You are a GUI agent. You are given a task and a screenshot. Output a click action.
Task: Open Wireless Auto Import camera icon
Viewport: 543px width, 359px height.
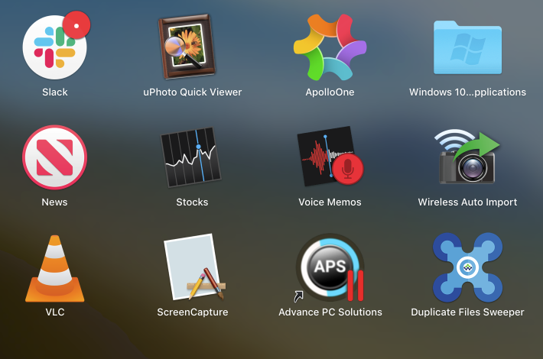coord(467,157)
